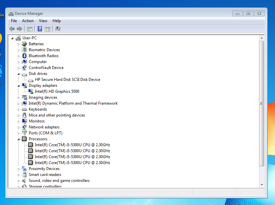Image resolution: width=275 pixels, height=205 pixels.
Task: Open the Action menu
Action: [x=28, y=21]
